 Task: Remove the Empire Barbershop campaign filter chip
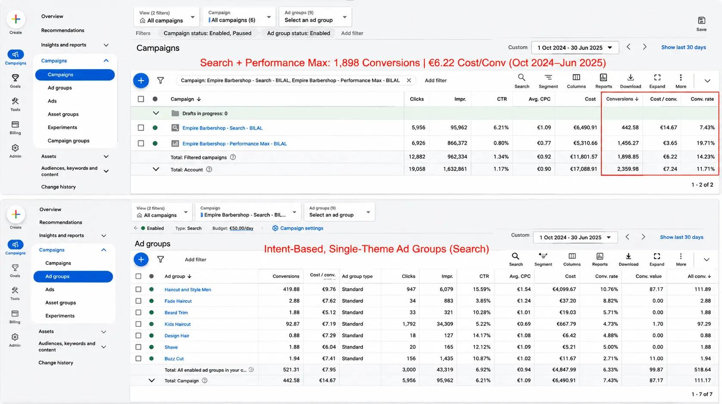409,80
